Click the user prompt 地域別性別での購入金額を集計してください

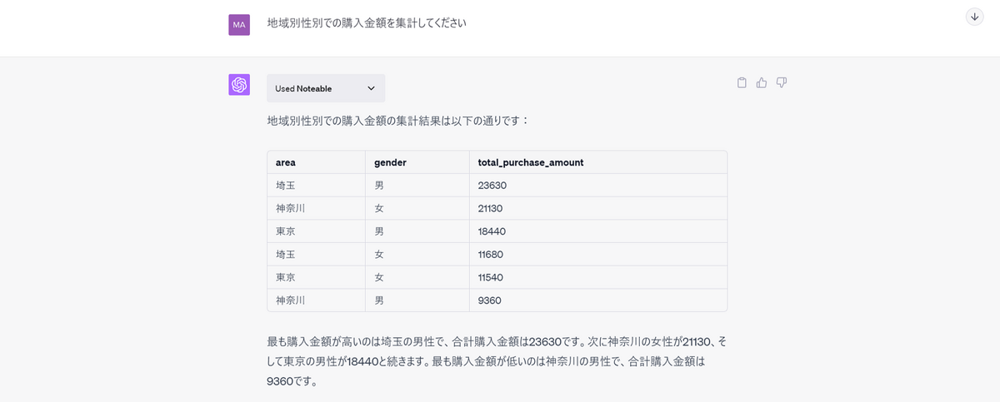pyautogui.click(x=367, y=23)
